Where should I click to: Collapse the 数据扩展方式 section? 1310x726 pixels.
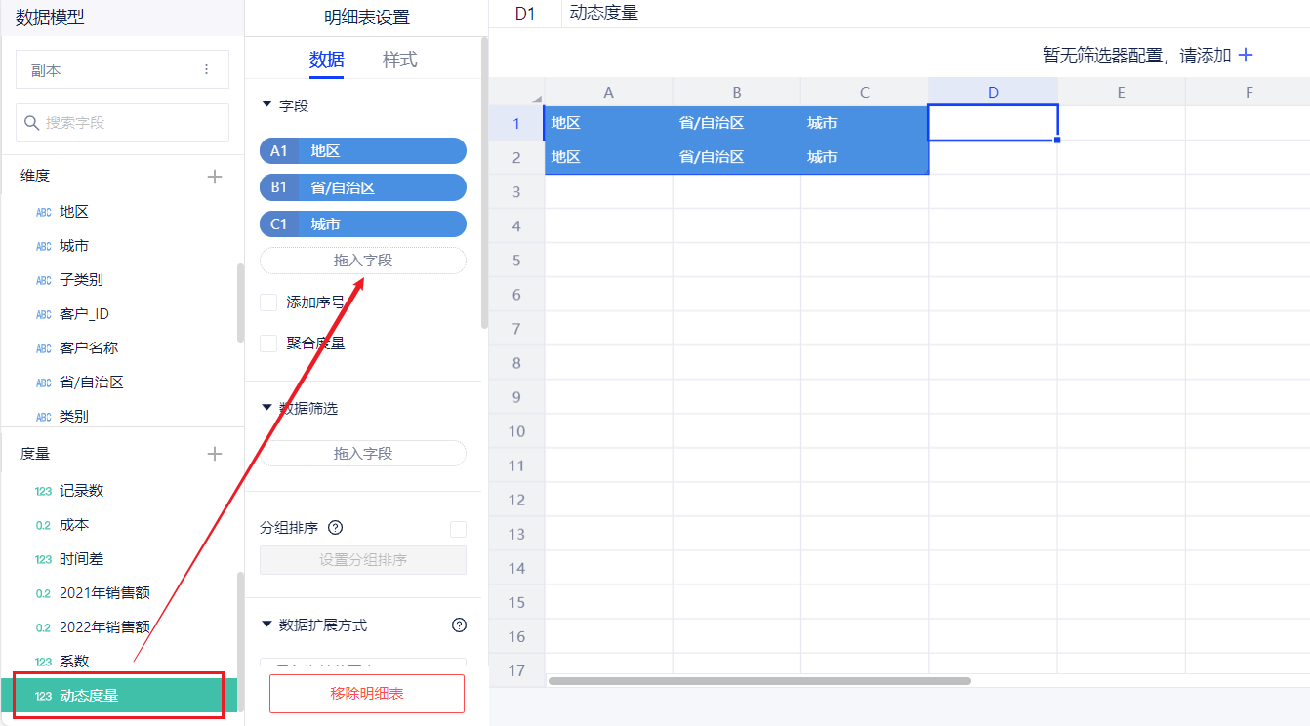click(266, 625)
